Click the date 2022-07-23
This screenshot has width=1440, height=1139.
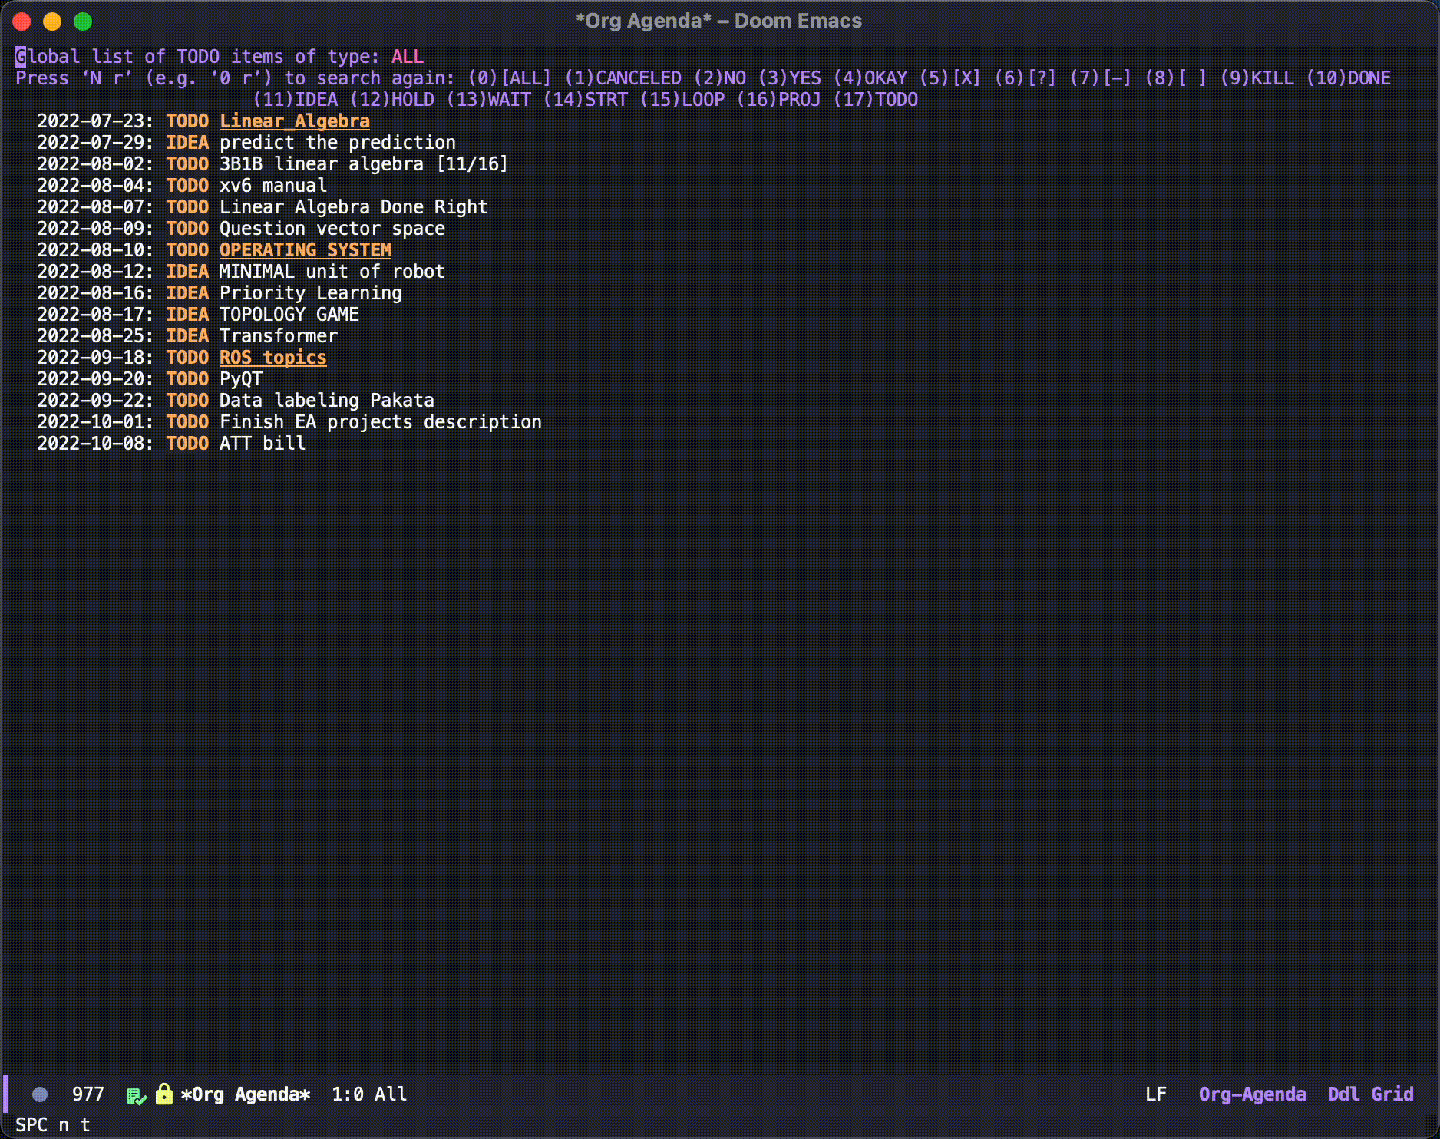click(91, 121)
